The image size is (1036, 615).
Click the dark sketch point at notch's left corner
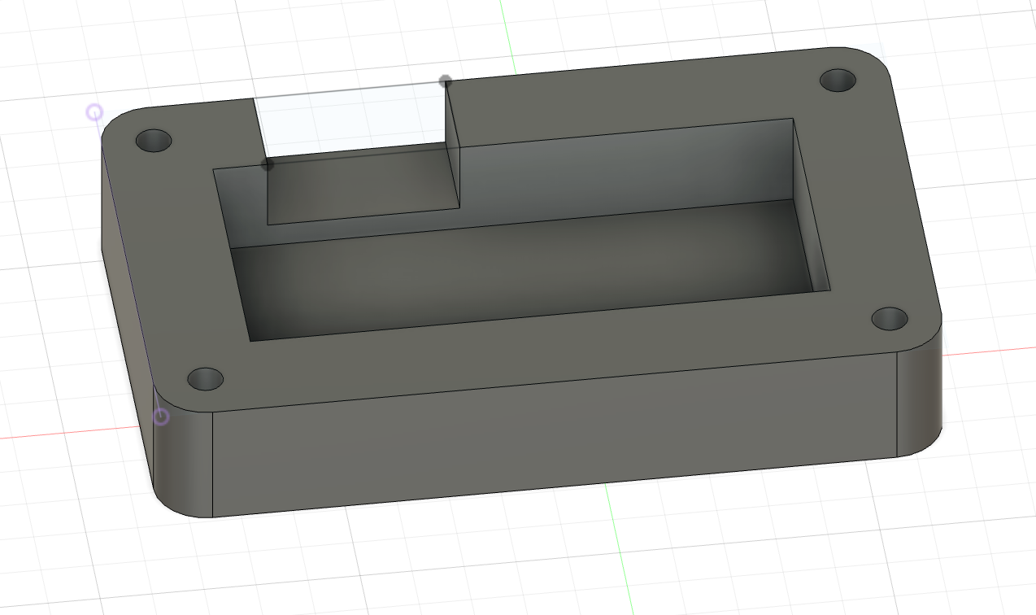(268, 164)
